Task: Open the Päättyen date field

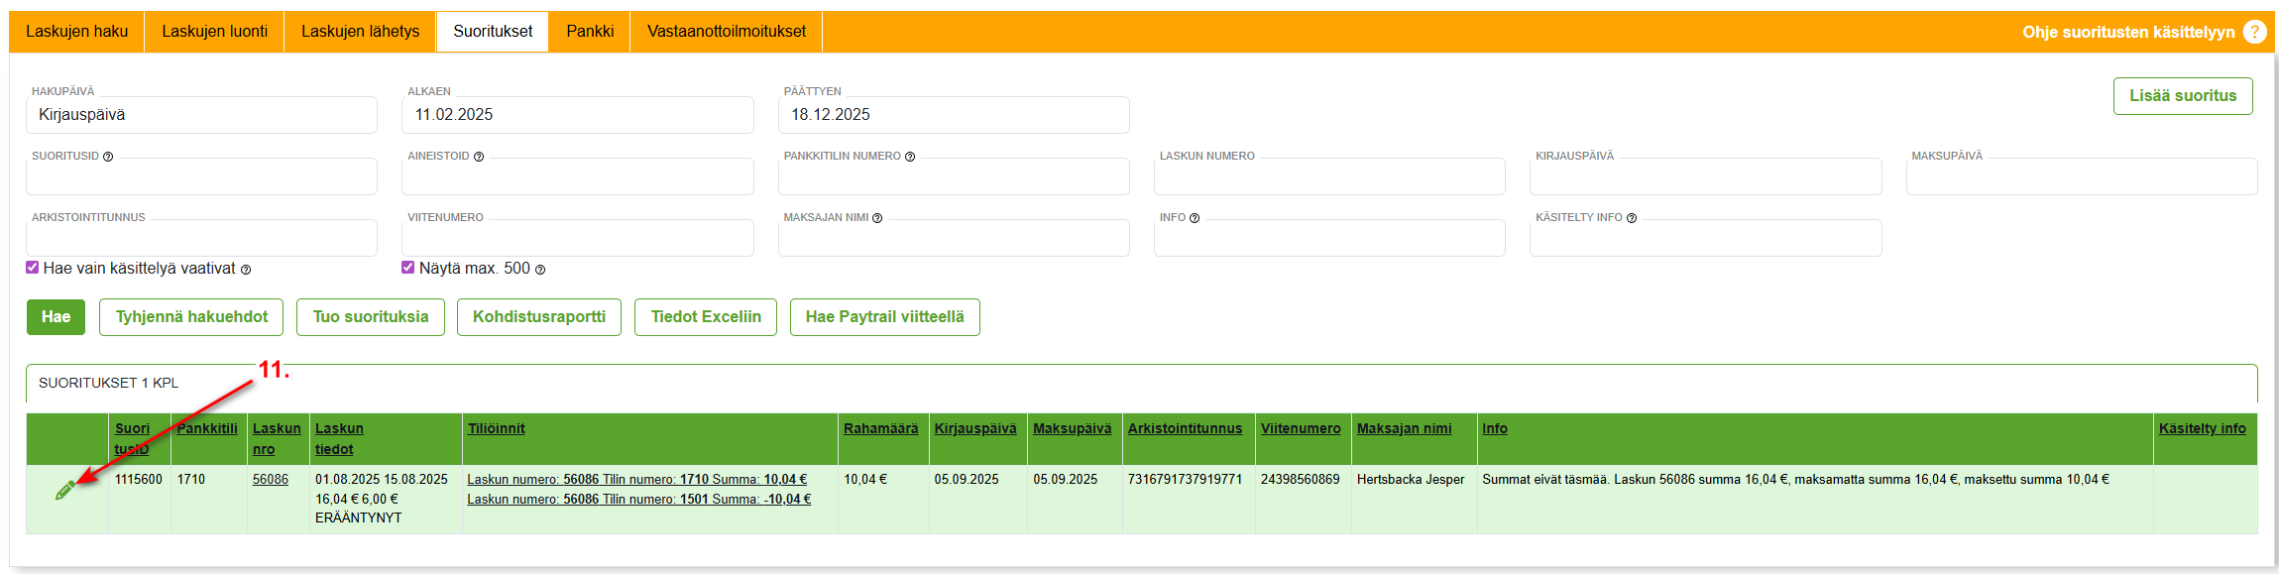Action: [953, 115]
